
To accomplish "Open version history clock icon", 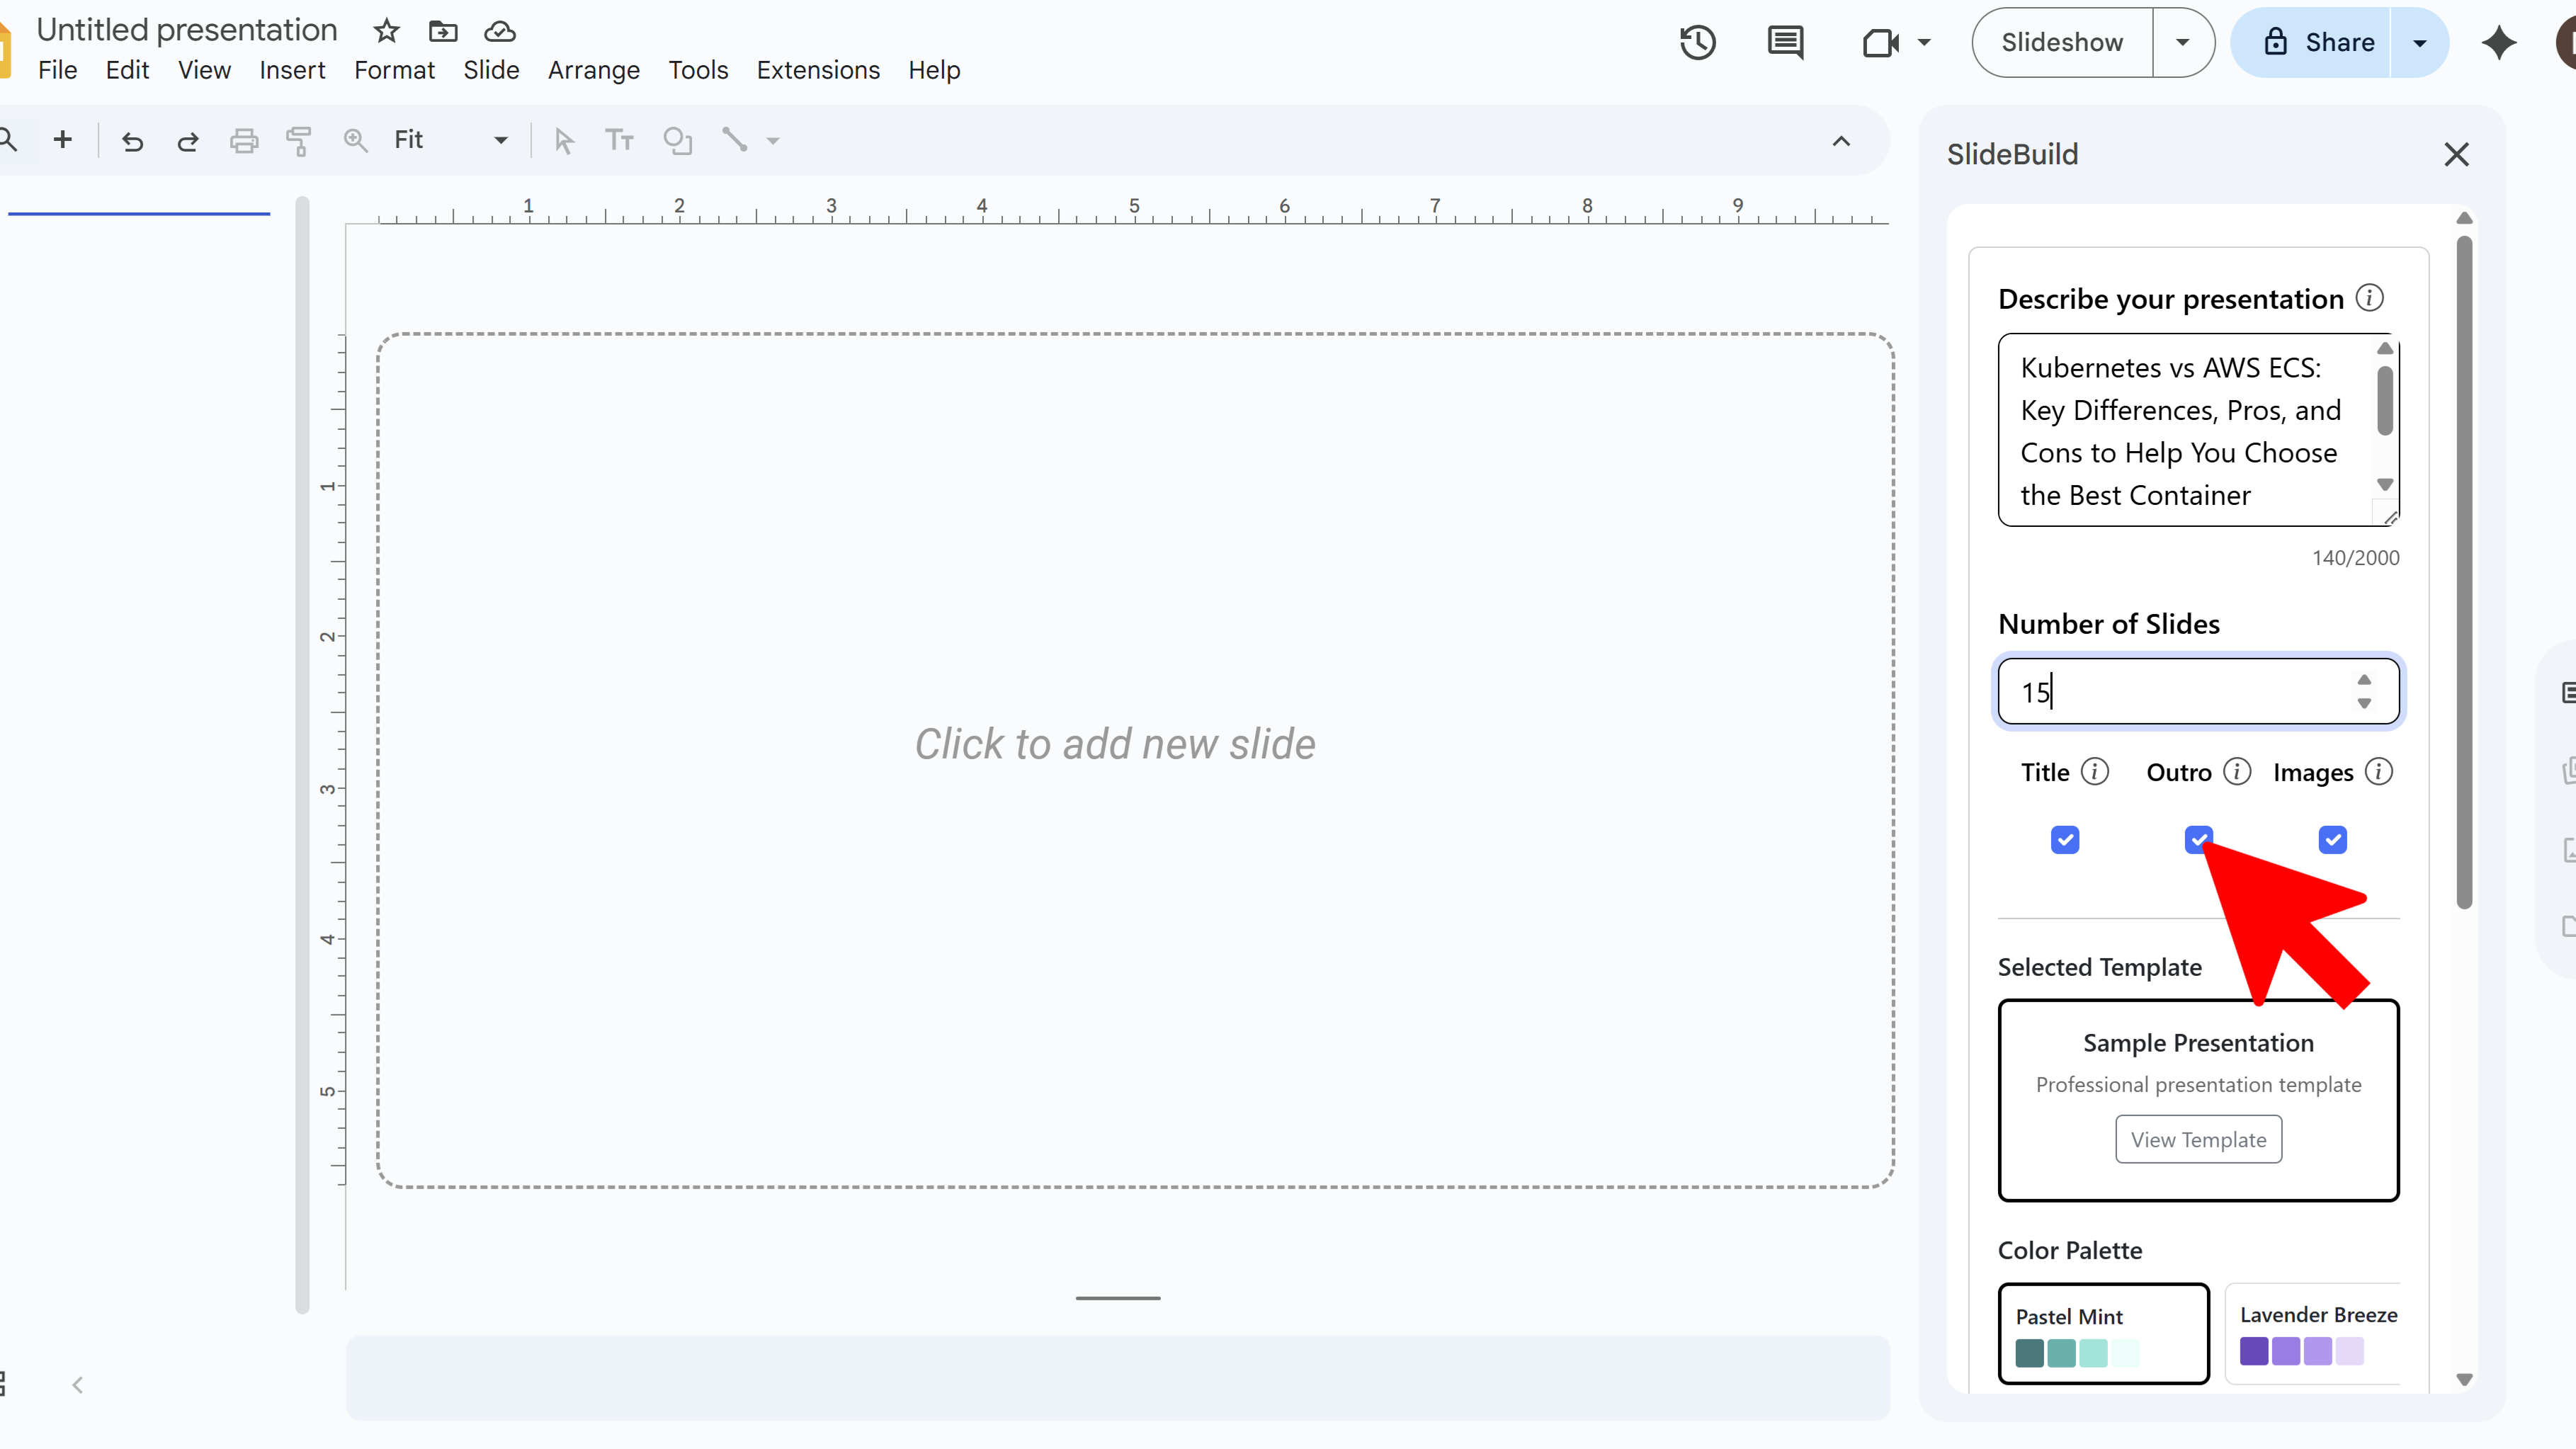I will [1698, 43].
